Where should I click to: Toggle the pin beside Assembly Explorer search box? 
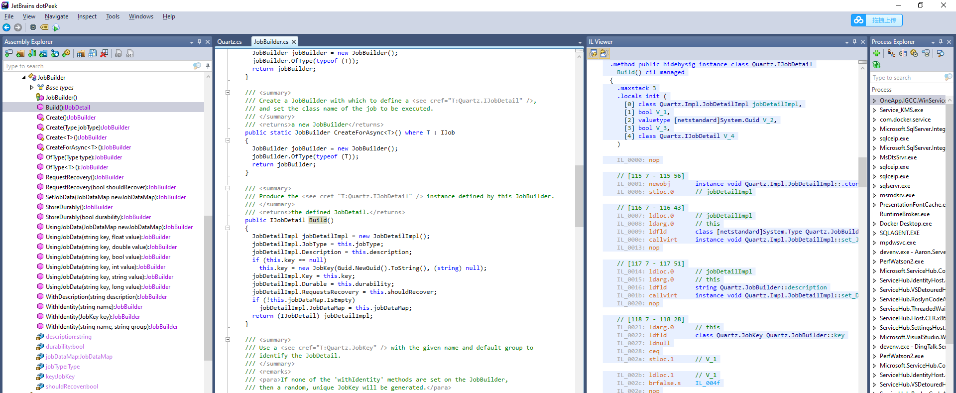click(x=208, y=66)
